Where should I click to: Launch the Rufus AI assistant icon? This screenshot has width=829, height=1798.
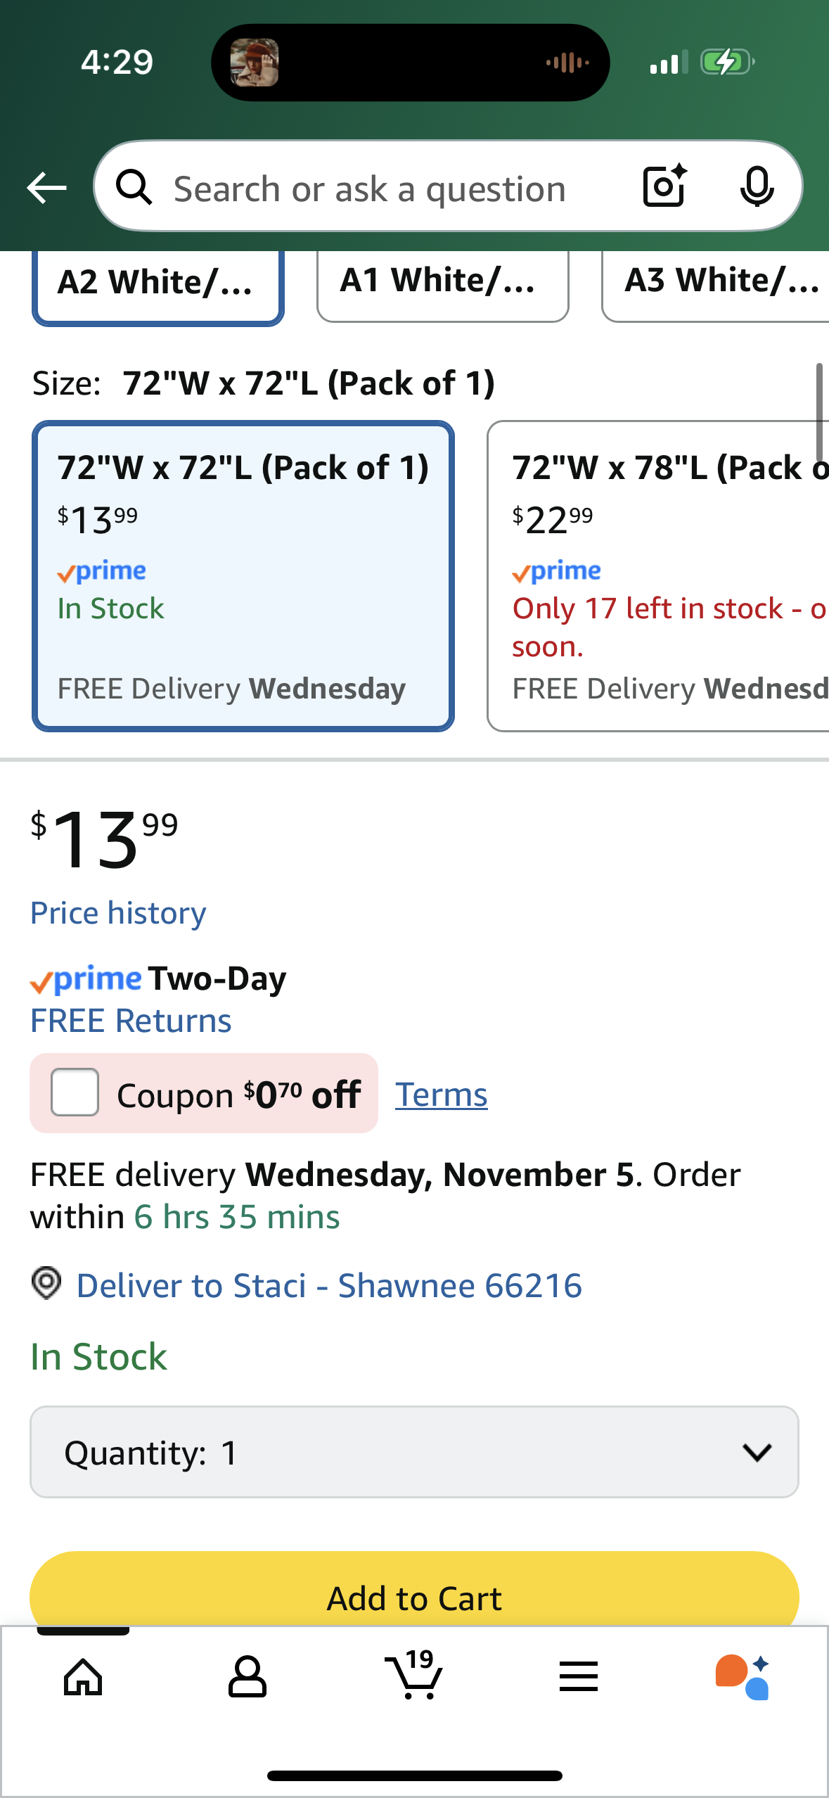click(745, 1679)
